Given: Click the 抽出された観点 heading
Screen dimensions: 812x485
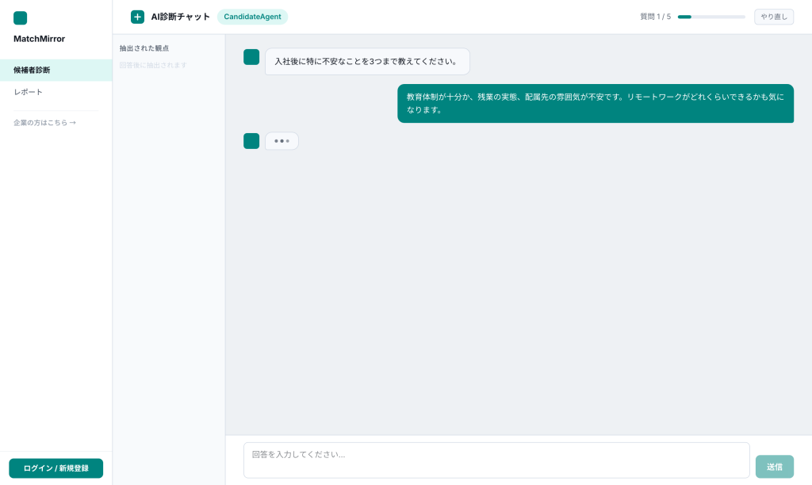Looking at the screenshot, I should click(144, 48).
